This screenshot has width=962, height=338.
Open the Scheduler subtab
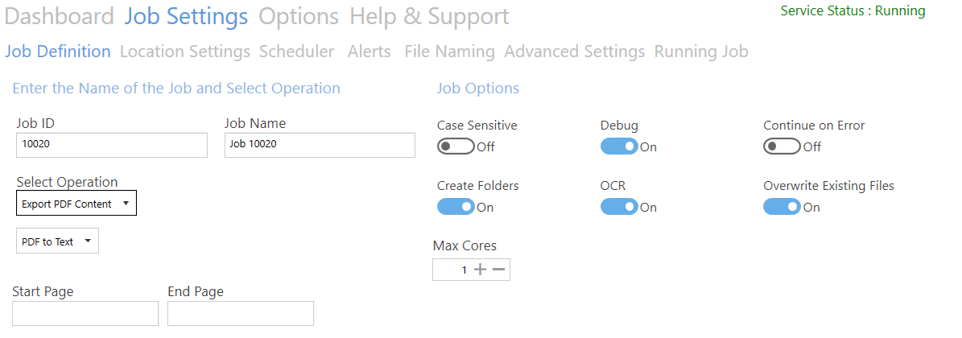coord(296,52)
